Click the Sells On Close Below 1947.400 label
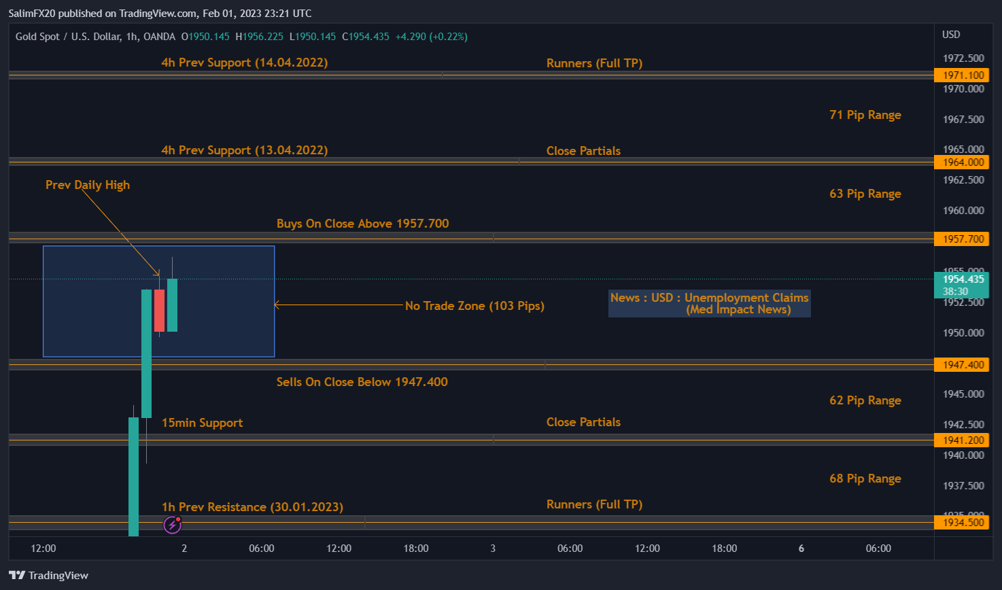This screenshot has width=1002, height=590. tap(362, 381)
